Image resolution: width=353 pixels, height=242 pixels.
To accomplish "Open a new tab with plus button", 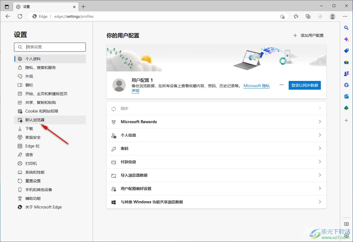I will pyautogui.click(x=83, y=7).
